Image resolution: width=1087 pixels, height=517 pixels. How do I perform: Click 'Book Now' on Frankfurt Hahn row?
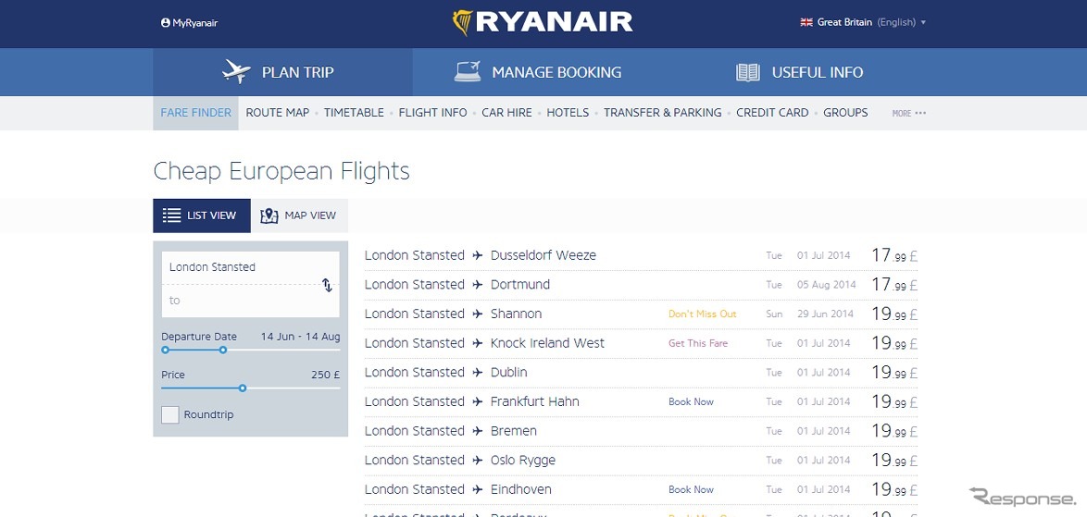[x=691, y=401]
